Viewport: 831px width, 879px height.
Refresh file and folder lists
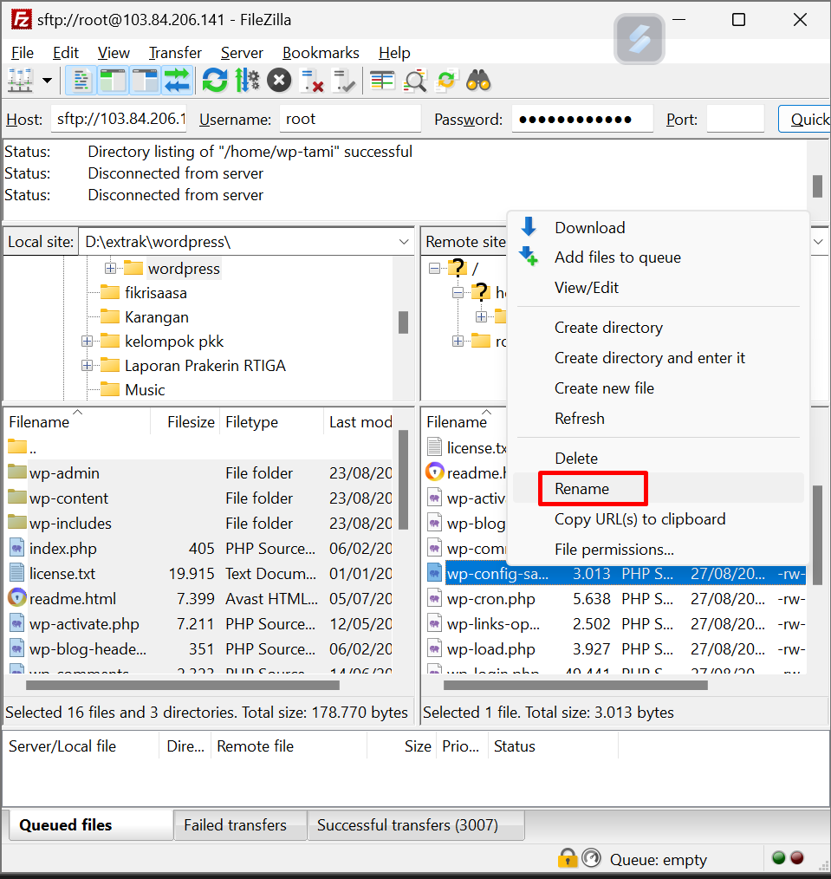215,81
